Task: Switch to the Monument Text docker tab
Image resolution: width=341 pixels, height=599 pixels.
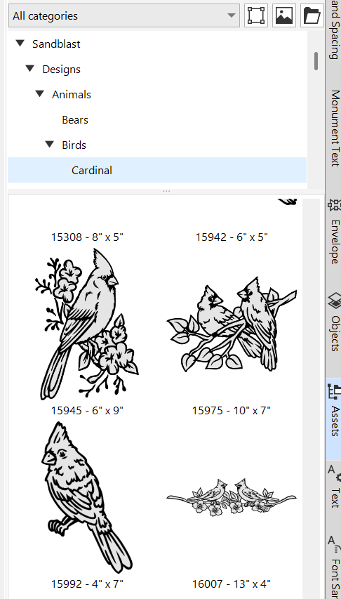Action: pyautogui.click(x=334, y=129)
